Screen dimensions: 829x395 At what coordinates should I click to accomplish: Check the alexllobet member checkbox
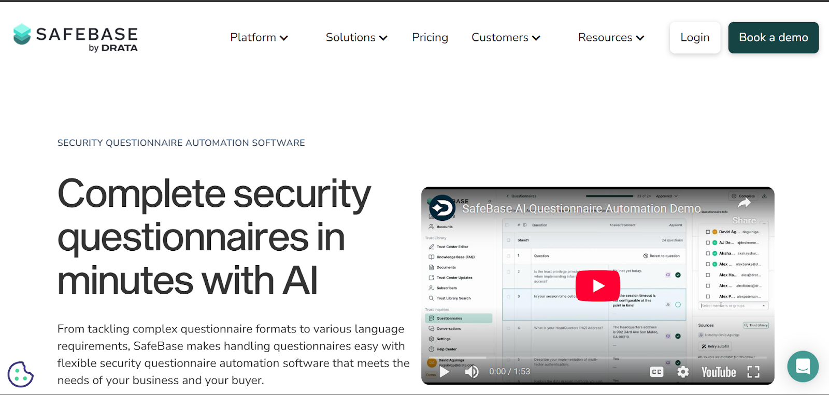(708, 285)
